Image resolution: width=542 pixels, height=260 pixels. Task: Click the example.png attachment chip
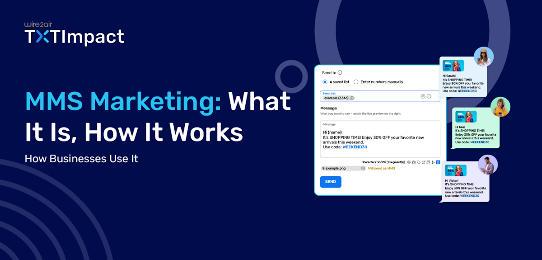pos(343,168)
